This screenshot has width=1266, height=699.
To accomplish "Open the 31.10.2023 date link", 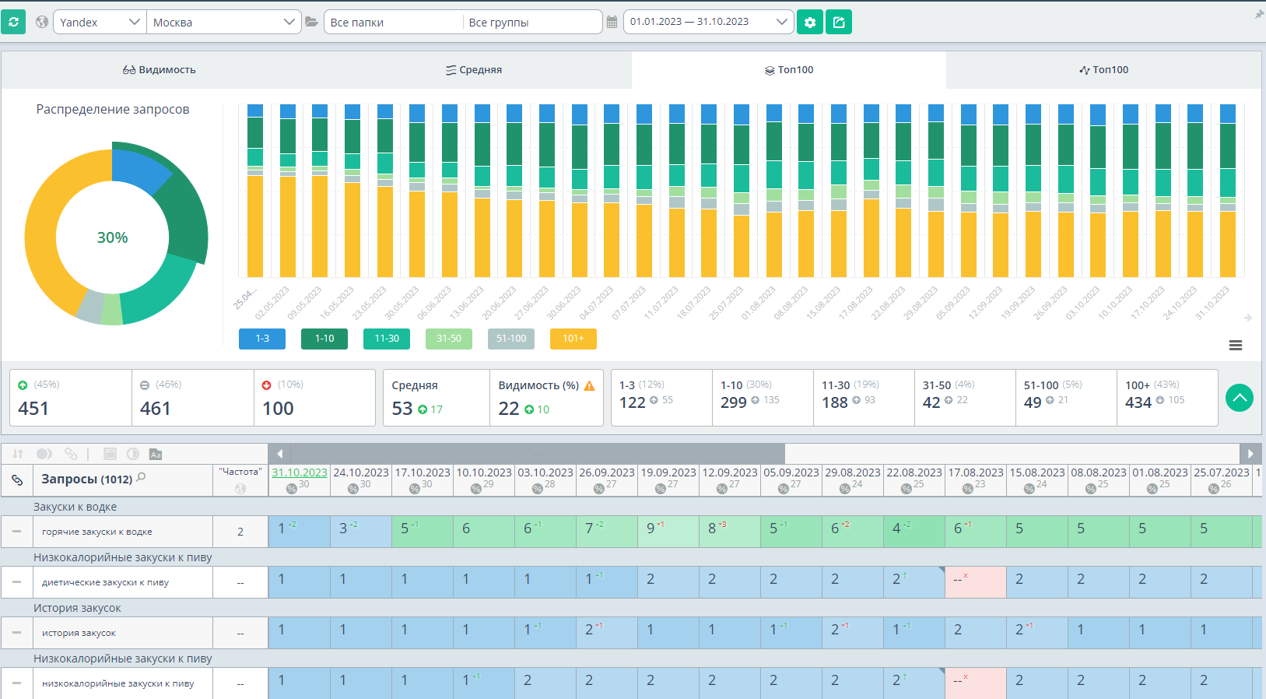I will point(300,472).
